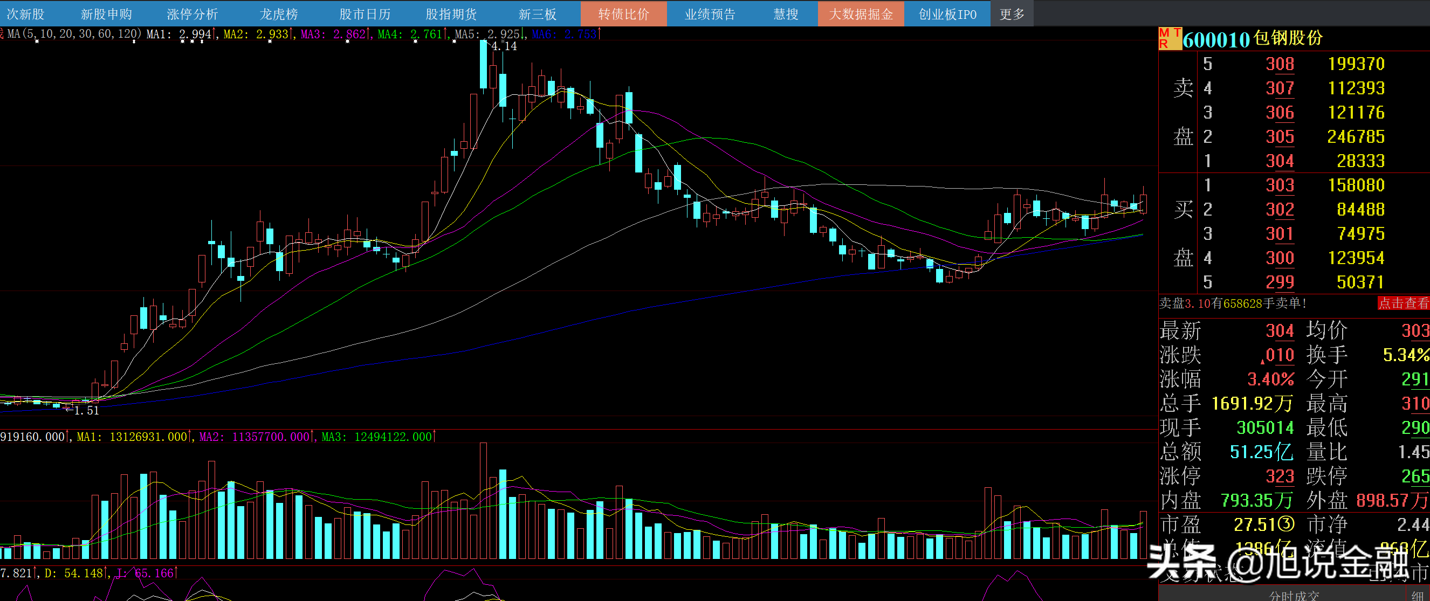Click the stock name 包钢股份
This screenshot has height=601, width=1430.
coord(1288,38)
